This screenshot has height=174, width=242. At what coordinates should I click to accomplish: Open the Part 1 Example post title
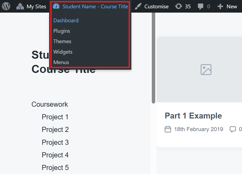coord(193,116)
